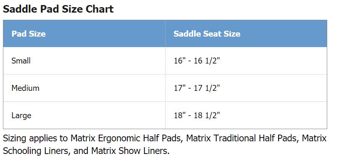
Task: Select the 16" - 16 1/2" seat size cell
Action: pyautogui.click(x=246, y=61)
